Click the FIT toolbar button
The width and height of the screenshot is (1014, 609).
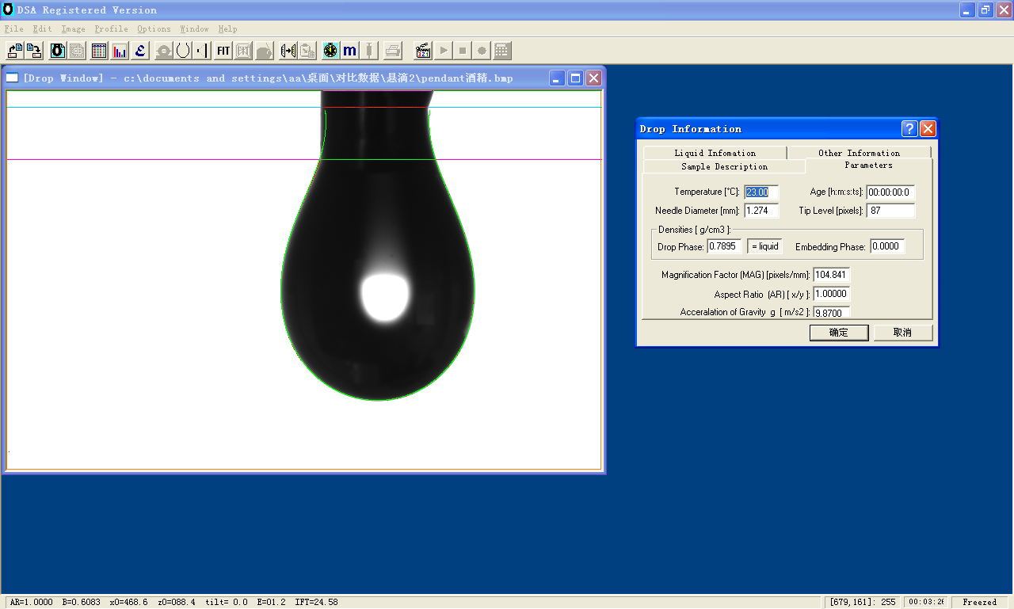point(223,51)
